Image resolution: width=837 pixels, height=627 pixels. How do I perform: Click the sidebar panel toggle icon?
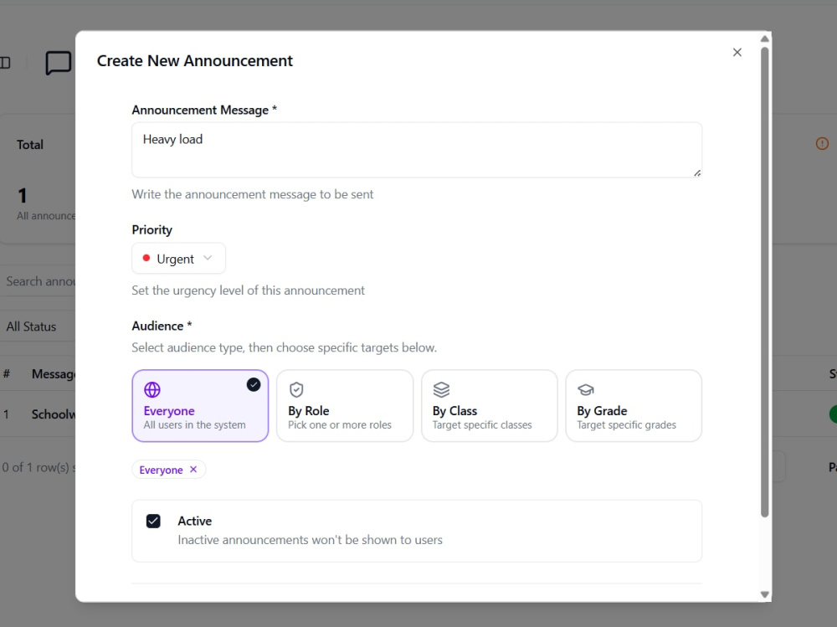[5, 63]
